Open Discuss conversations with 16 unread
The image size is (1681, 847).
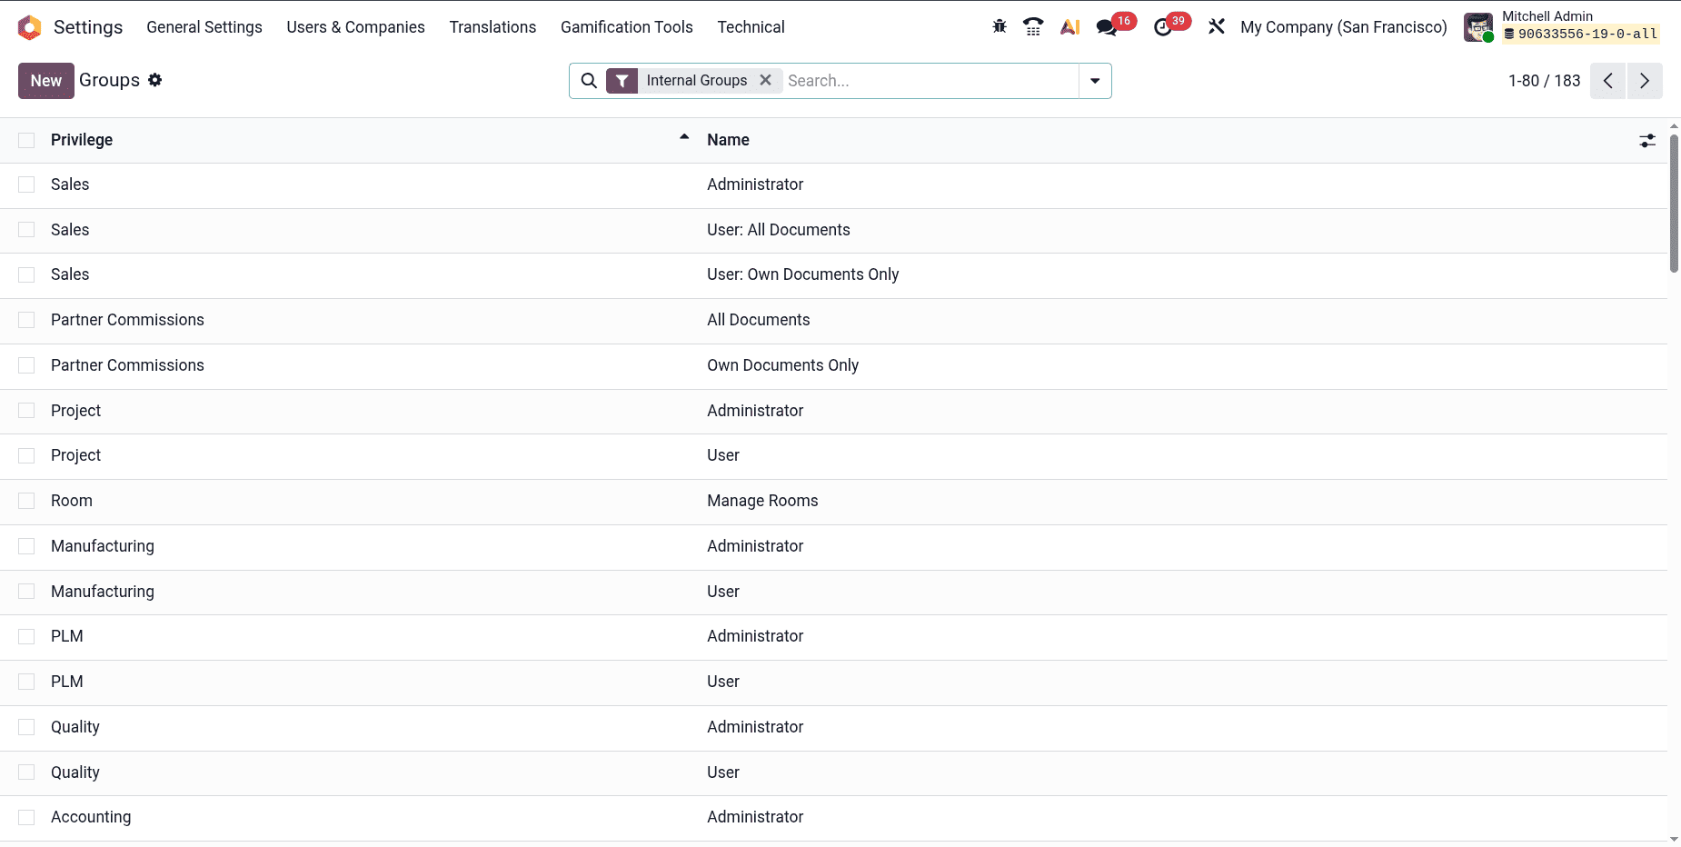[1107, 26]
